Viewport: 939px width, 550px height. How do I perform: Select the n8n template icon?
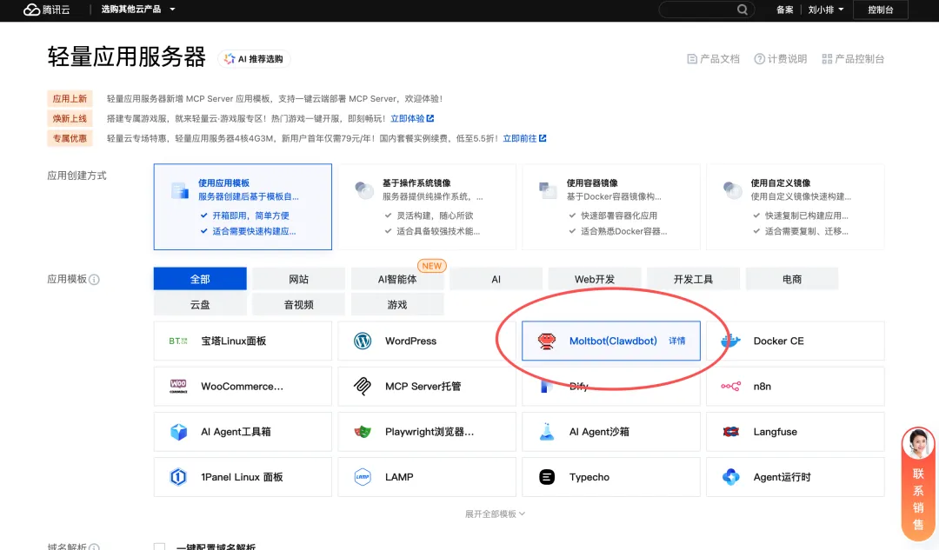coord(732,386)
